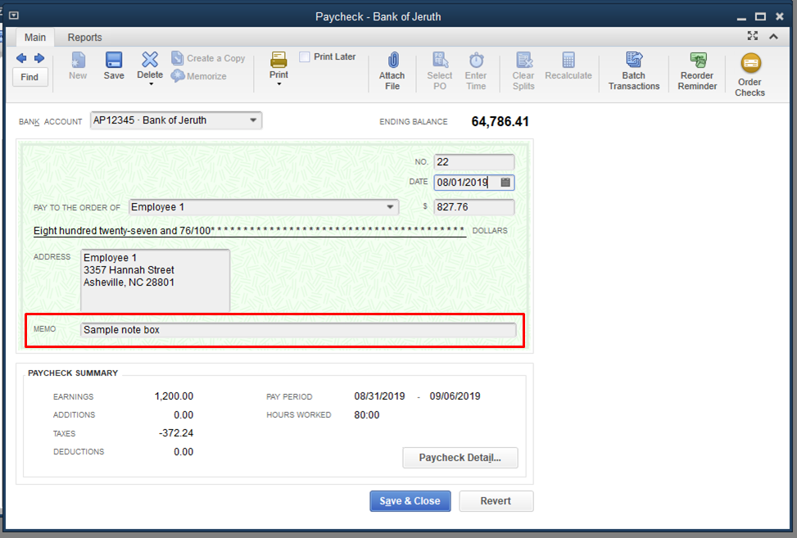Image resolution: width=797 pixels, height=538 pixels.
Task: Click the Memorize icon
Action: pyautogui.click(x=178, y=76)
